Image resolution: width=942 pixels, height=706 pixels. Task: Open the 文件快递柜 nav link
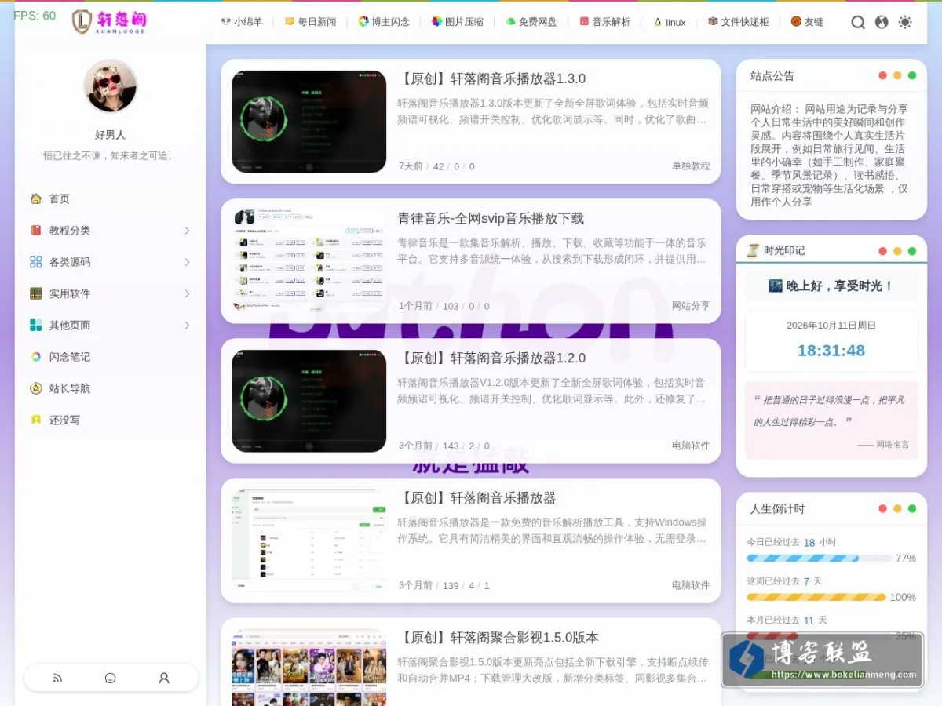[x=739, y=22]
